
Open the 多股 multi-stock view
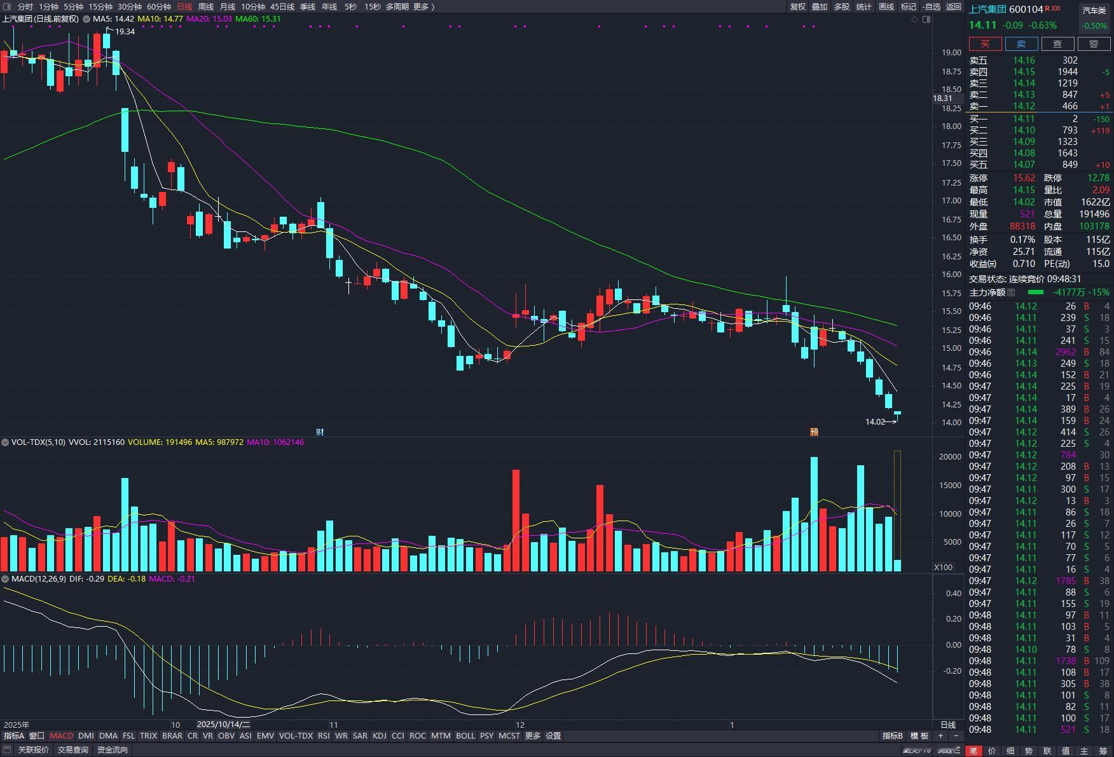click(x=842, y=6)
